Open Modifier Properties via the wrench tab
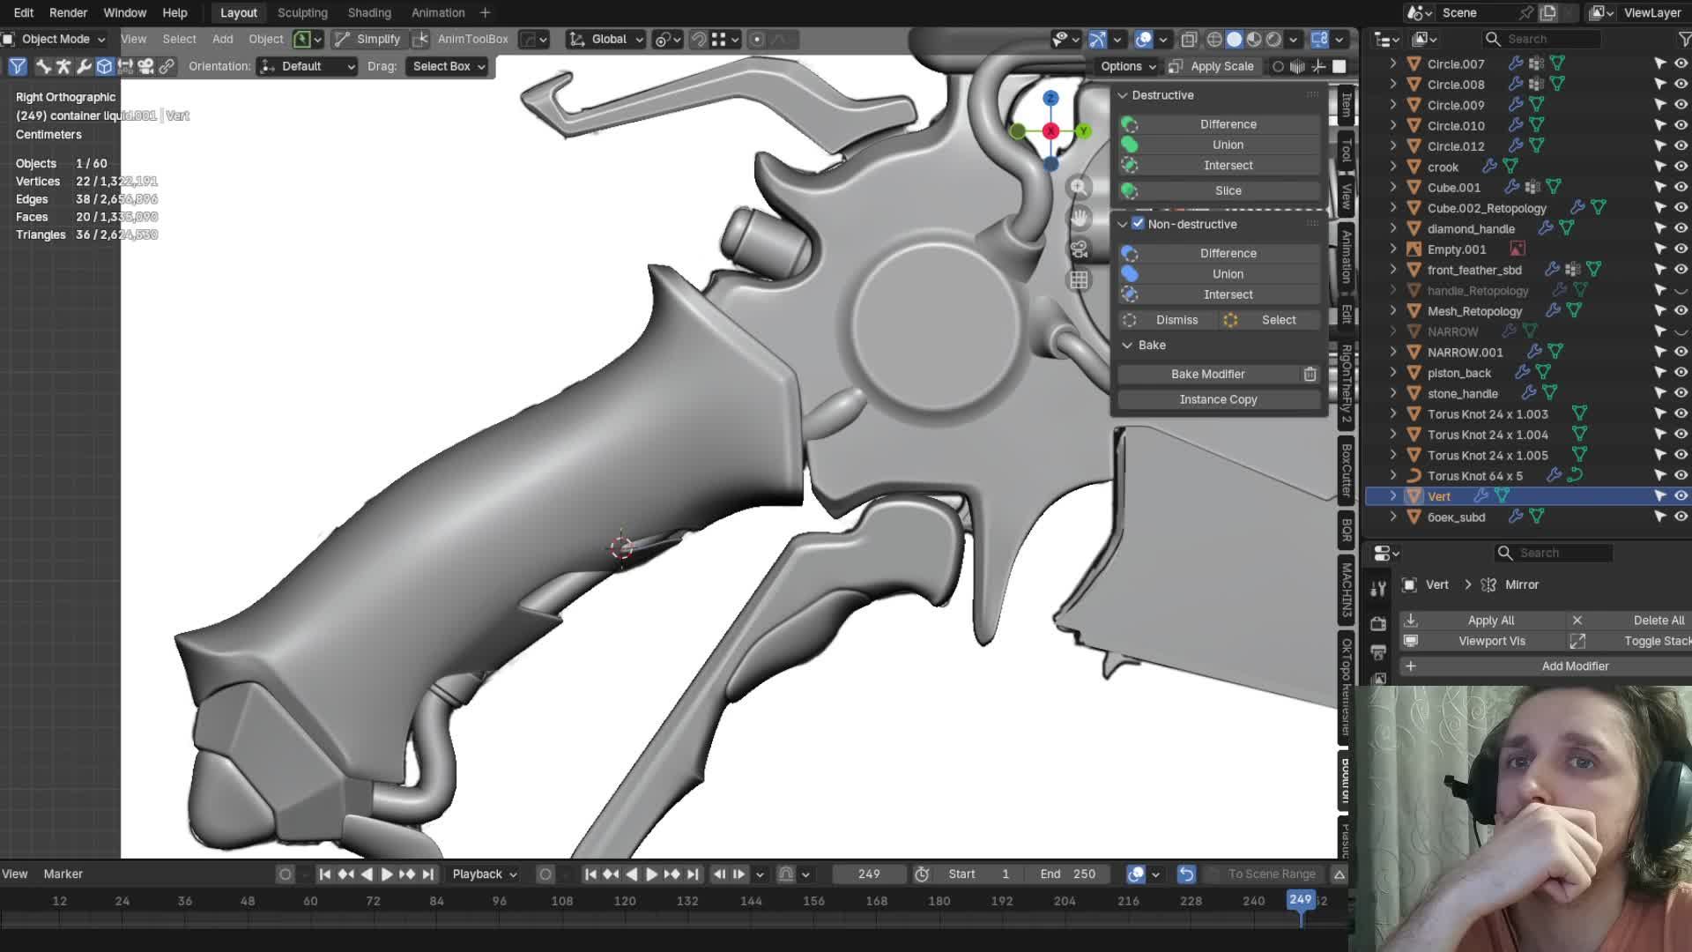 (1378, 587)
